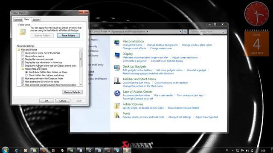The height and width of the screenshot is (153, 273).
Task: Toggle Always show menus checkbox
Action: [23, 56]
